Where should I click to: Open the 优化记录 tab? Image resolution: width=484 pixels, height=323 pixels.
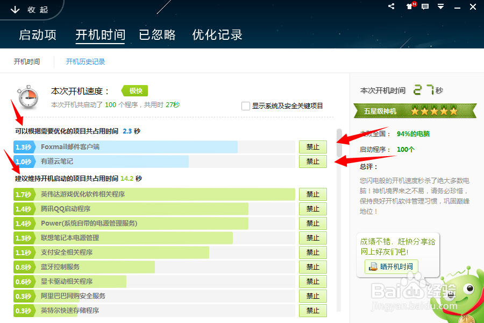click(x=217, y=34)
